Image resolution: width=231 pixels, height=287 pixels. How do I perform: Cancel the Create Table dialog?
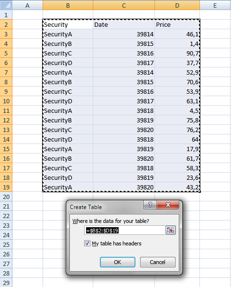(158, 262)
